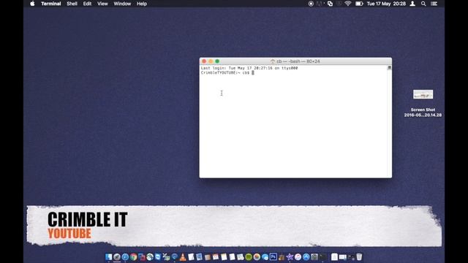Viewport: 468px width, 263px height.
Task: Open the App Store from the Dock
Action: (306, 256)
